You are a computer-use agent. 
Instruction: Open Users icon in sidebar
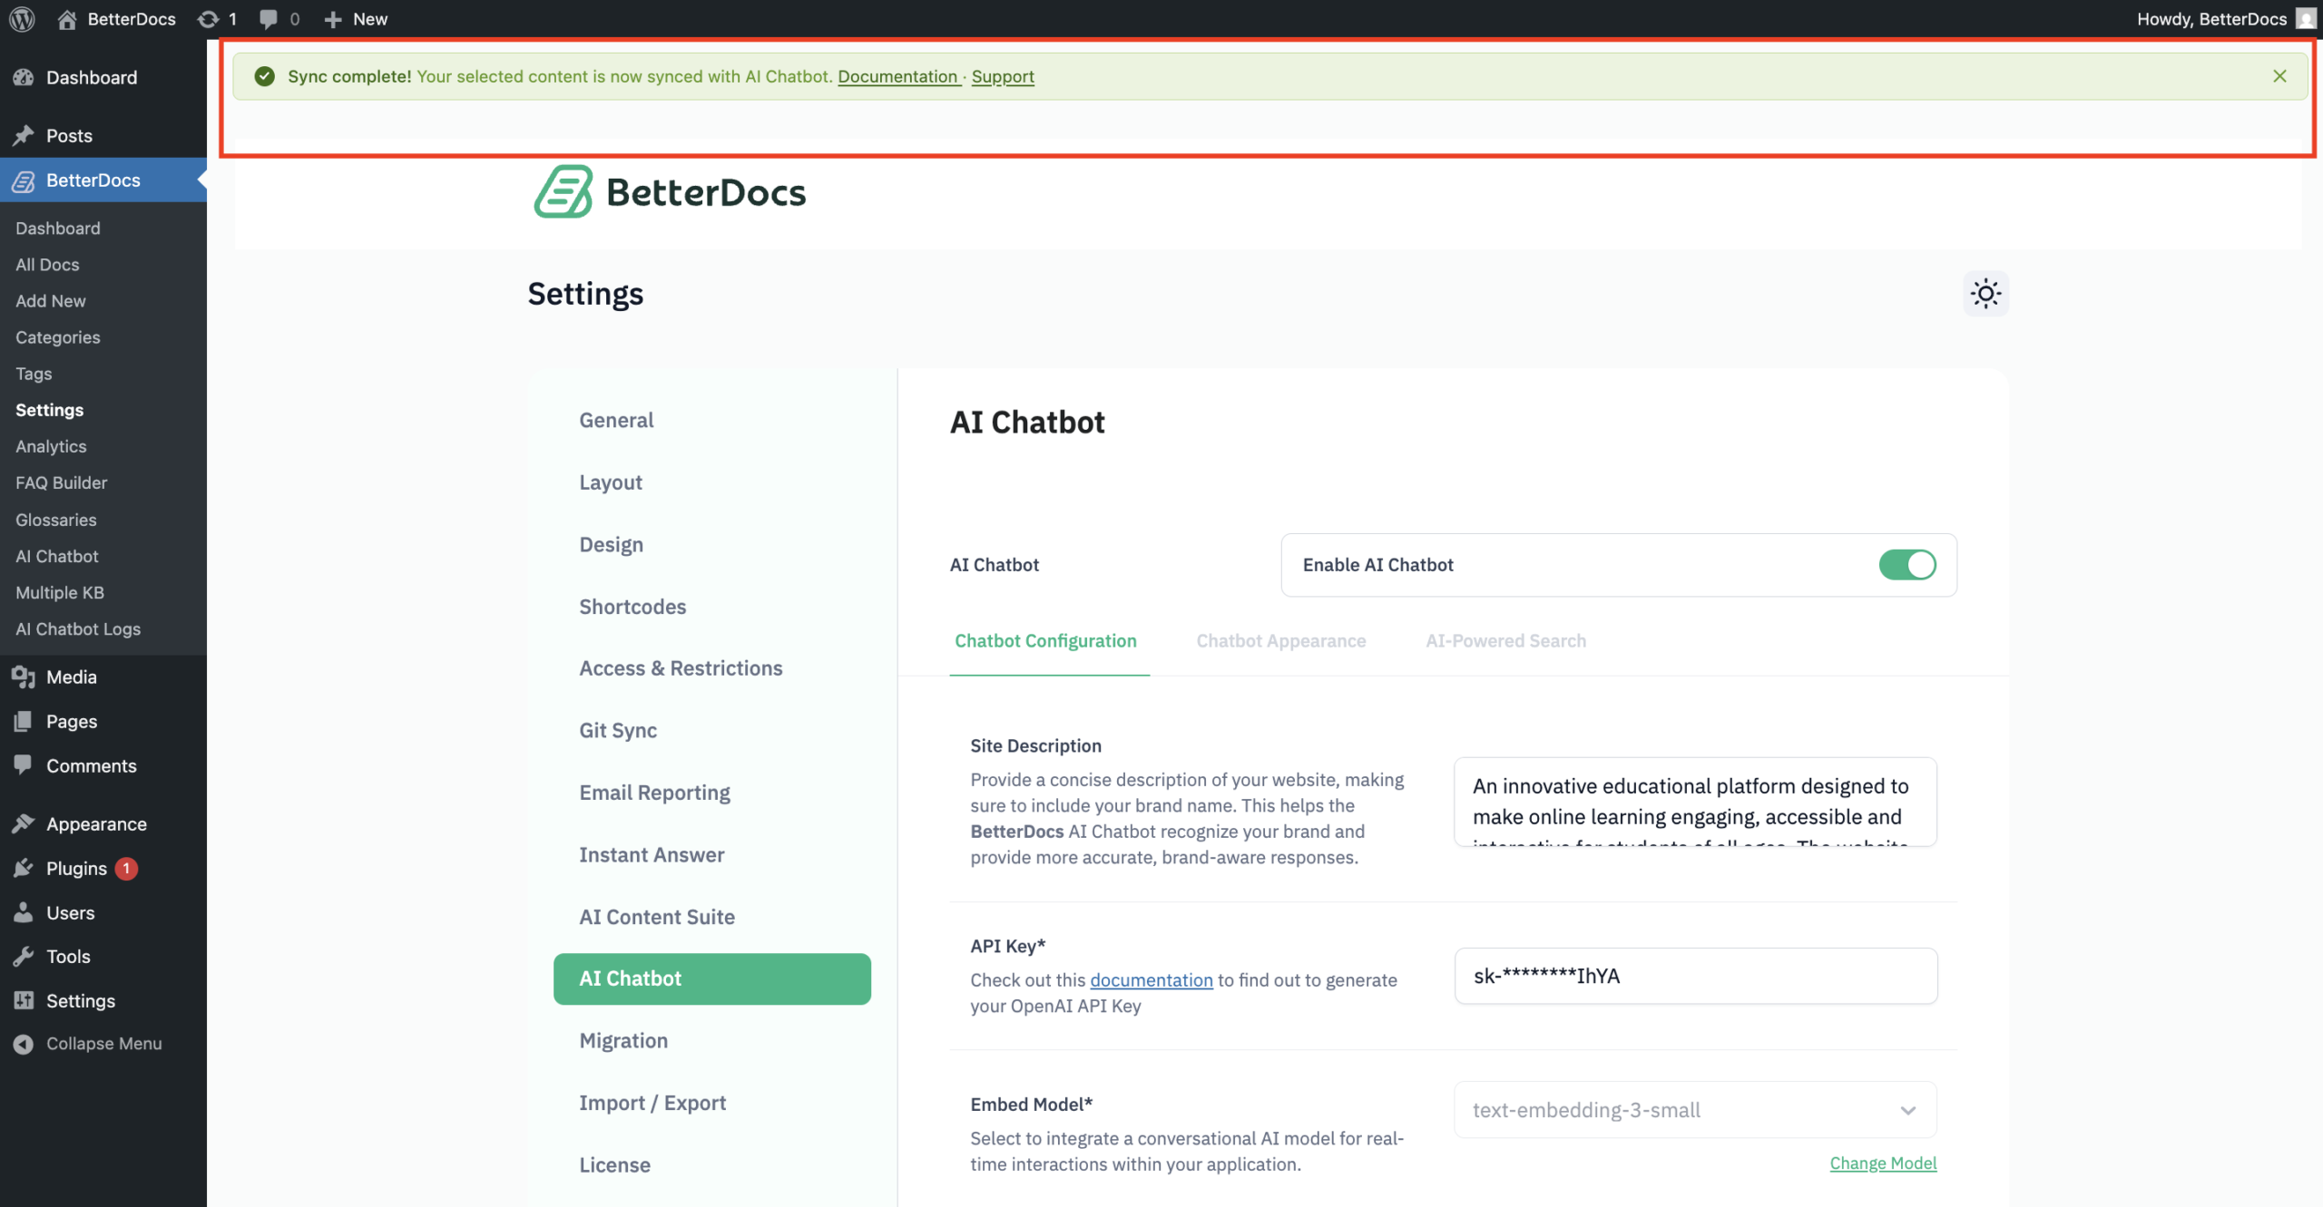pos(24,912)
